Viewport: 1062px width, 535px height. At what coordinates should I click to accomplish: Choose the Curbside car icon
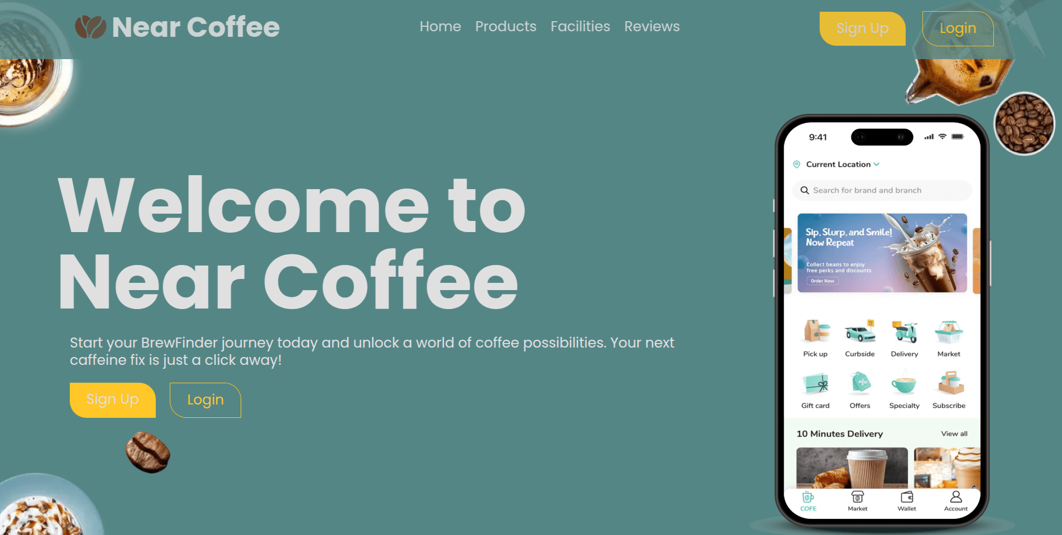[x=860, y=331]
